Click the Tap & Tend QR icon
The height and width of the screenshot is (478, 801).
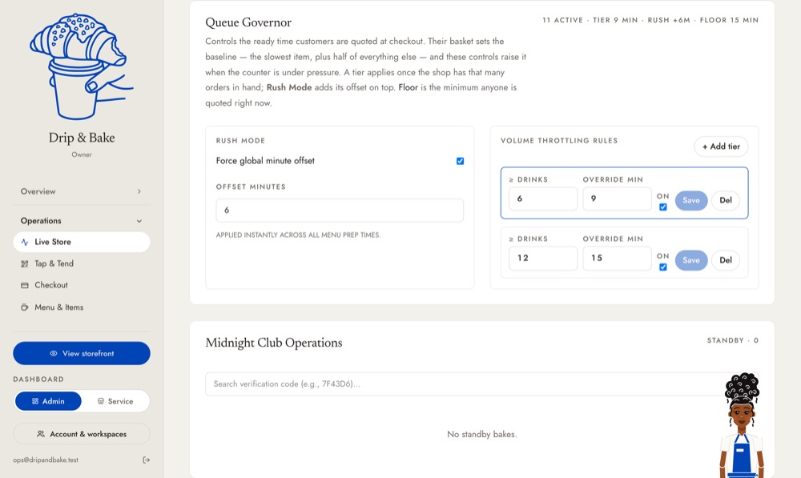(x=25, y=264)
